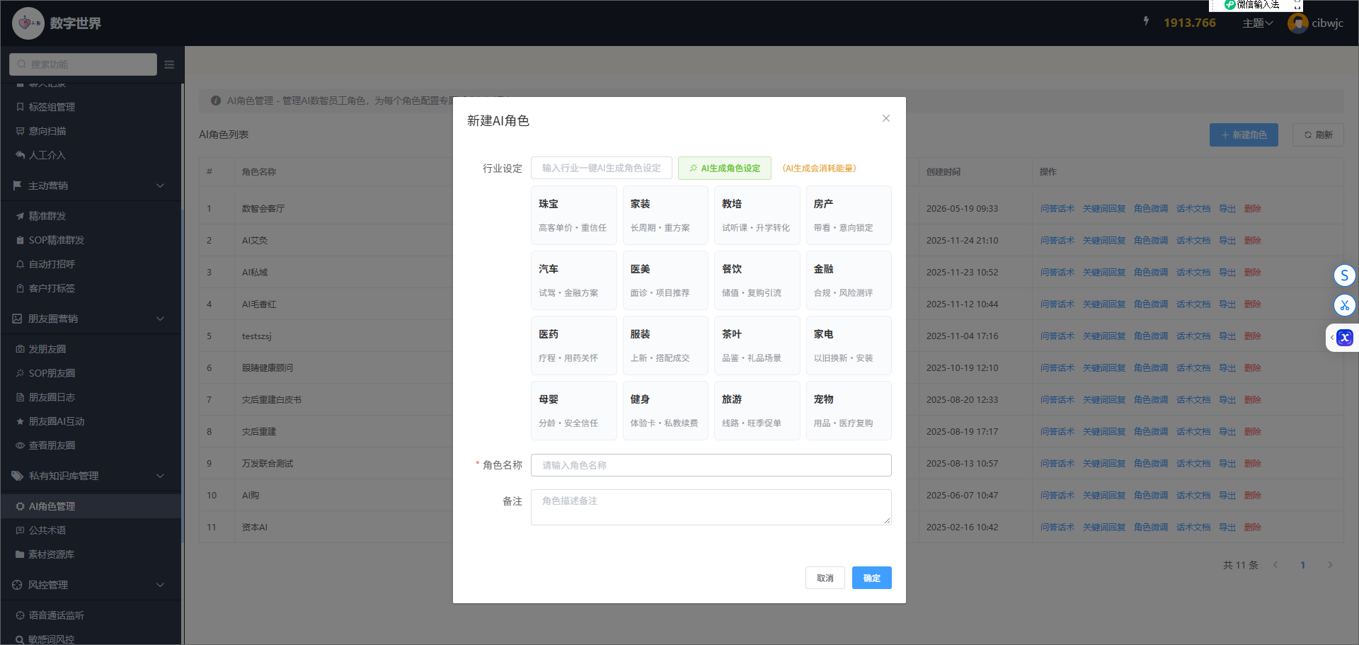
Task: Confirm with the 确定 button
Action: [x=871, y=578]
